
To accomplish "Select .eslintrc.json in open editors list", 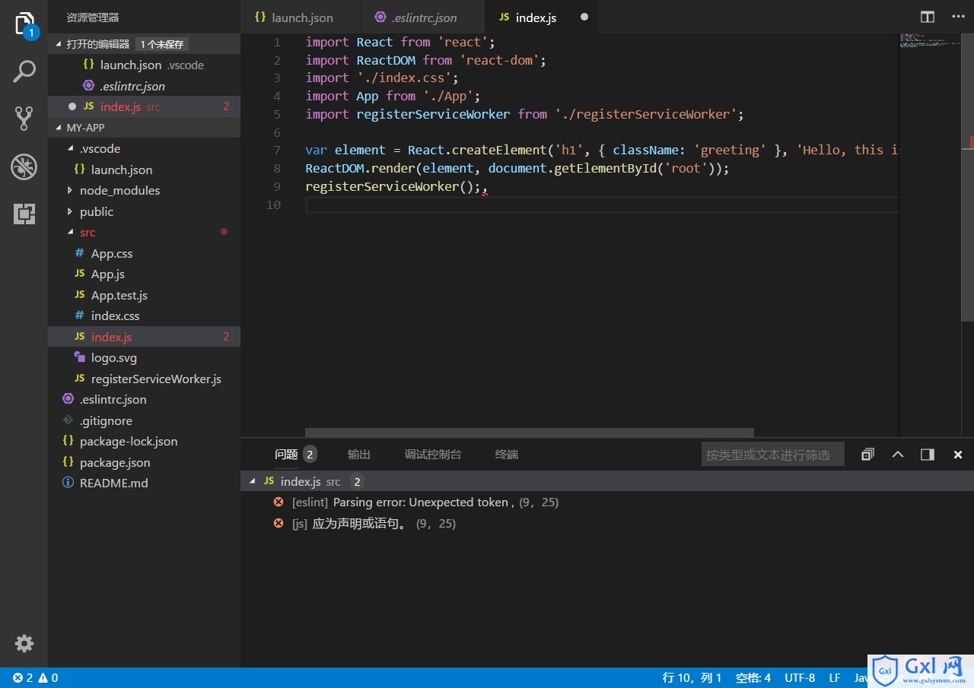I will [144, 86].
